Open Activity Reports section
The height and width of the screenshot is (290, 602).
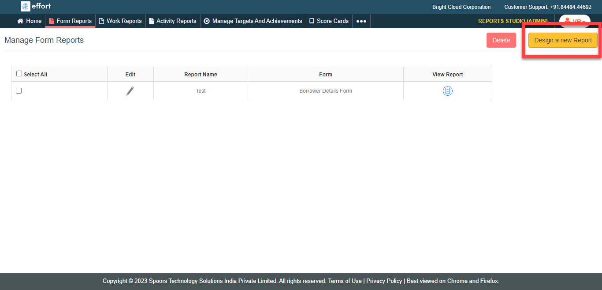point(172,21)
